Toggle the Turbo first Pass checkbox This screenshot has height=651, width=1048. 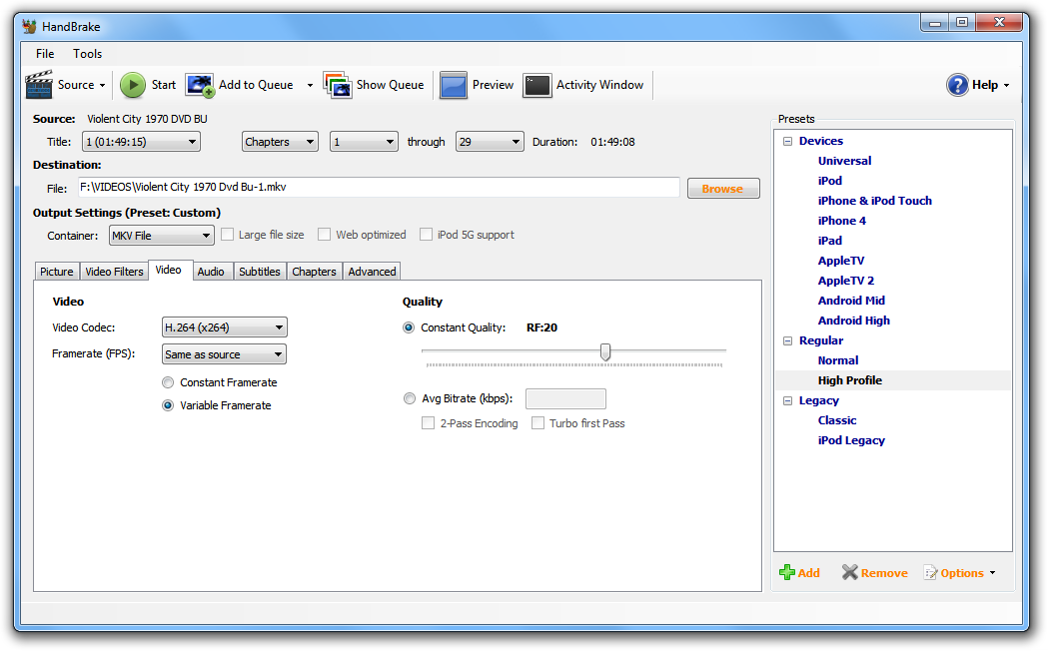coord(537,423)
